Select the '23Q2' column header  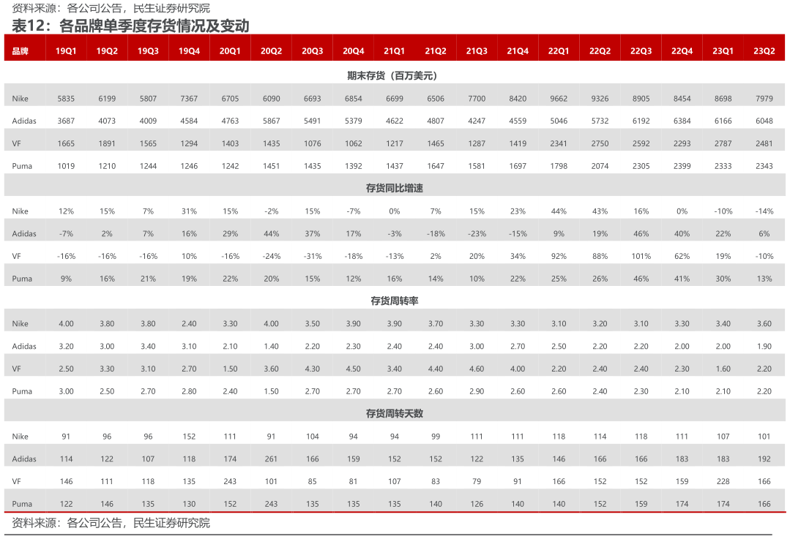point(764,51)
